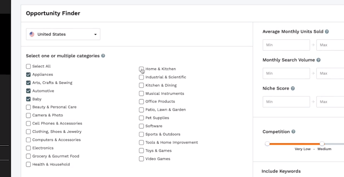Enable the Pet Supplies category

tap(142, 118)
